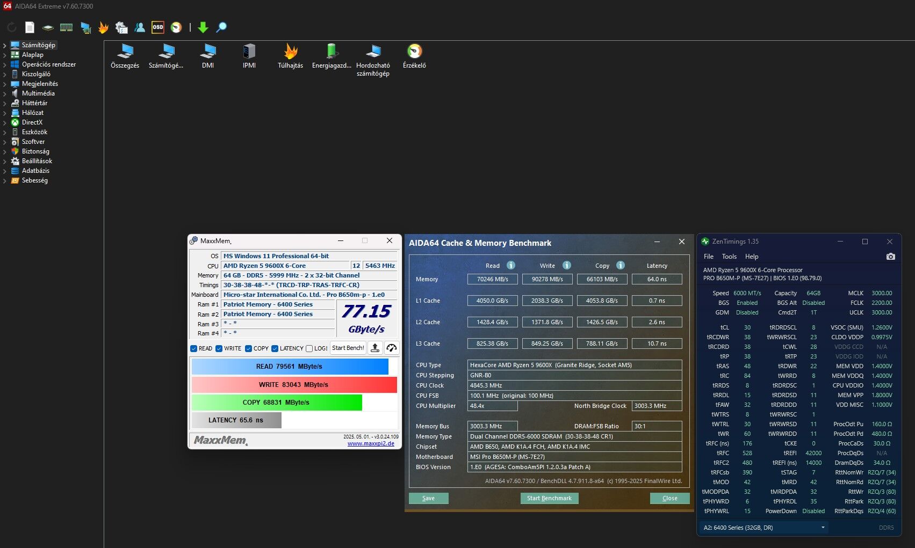
Task: Open the Tools menu in ZenTimings
Action: [729, 257]
